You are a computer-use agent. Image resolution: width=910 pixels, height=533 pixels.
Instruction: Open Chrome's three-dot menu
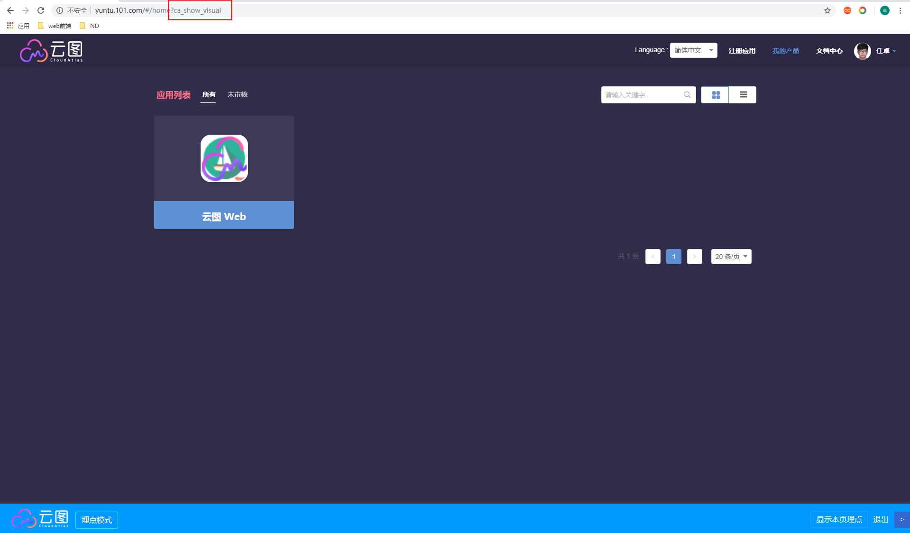[900, 10]
